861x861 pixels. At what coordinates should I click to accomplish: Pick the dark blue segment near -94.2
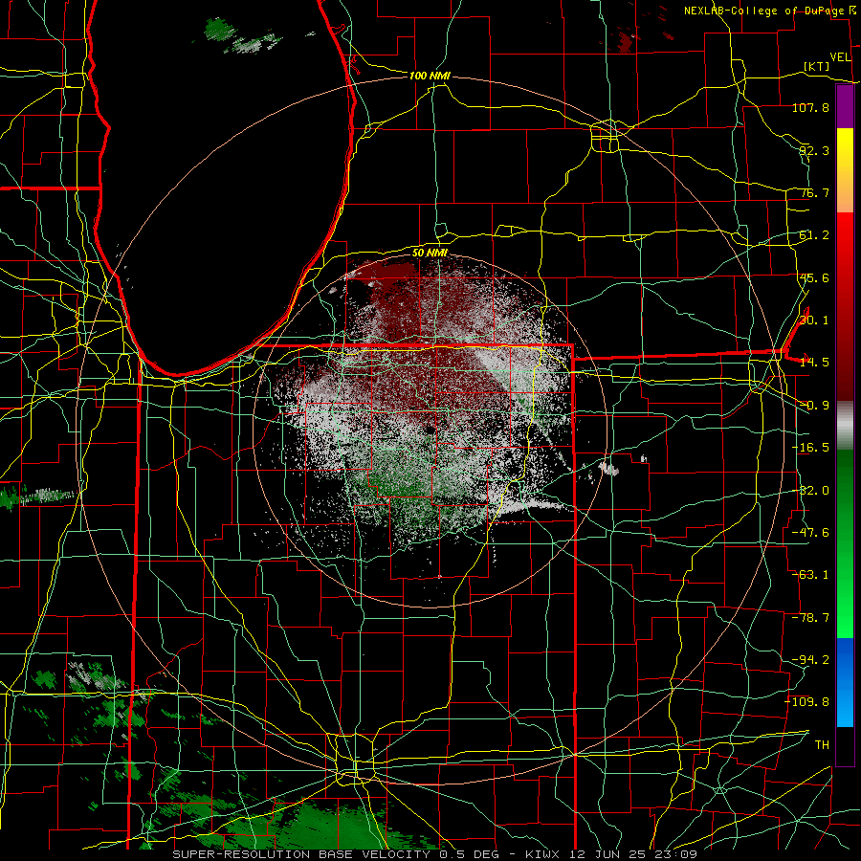tap(845, 660)
